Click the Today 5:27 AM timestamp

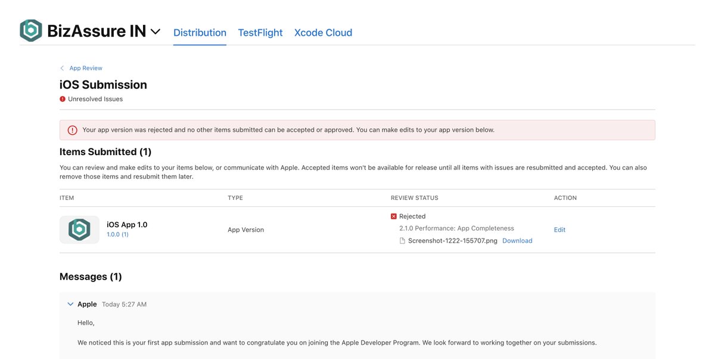tap(124, 304)
